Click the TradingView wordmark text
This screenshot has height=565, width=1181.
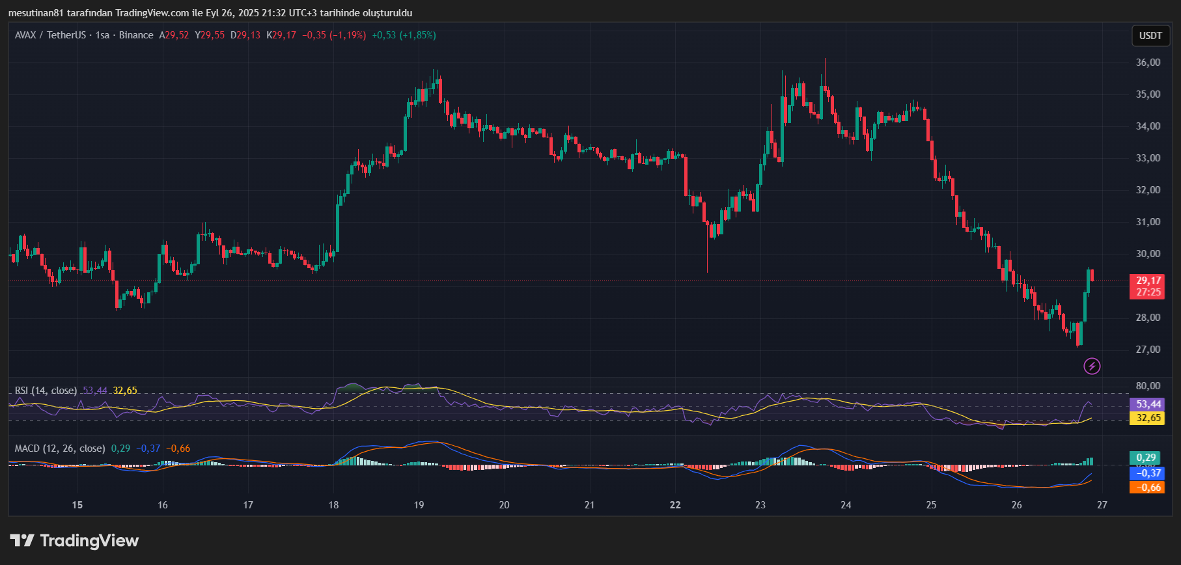tap(89, 541)
